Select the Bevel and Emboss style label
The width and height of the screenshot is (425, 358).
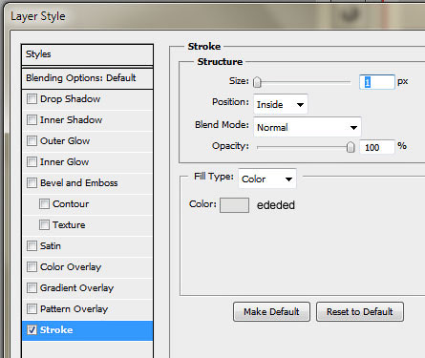(x=78, y=183)
